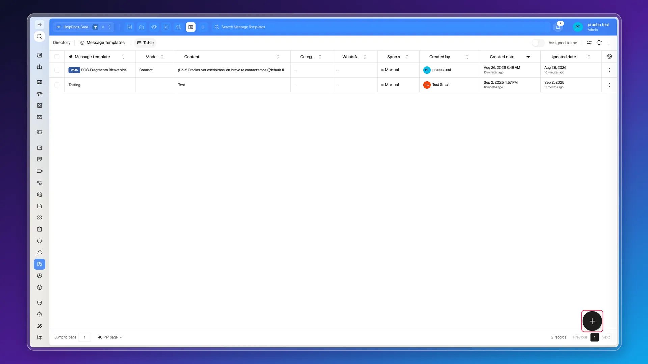
Task: Sort by Message template column arrows
Action: point(123,57)
